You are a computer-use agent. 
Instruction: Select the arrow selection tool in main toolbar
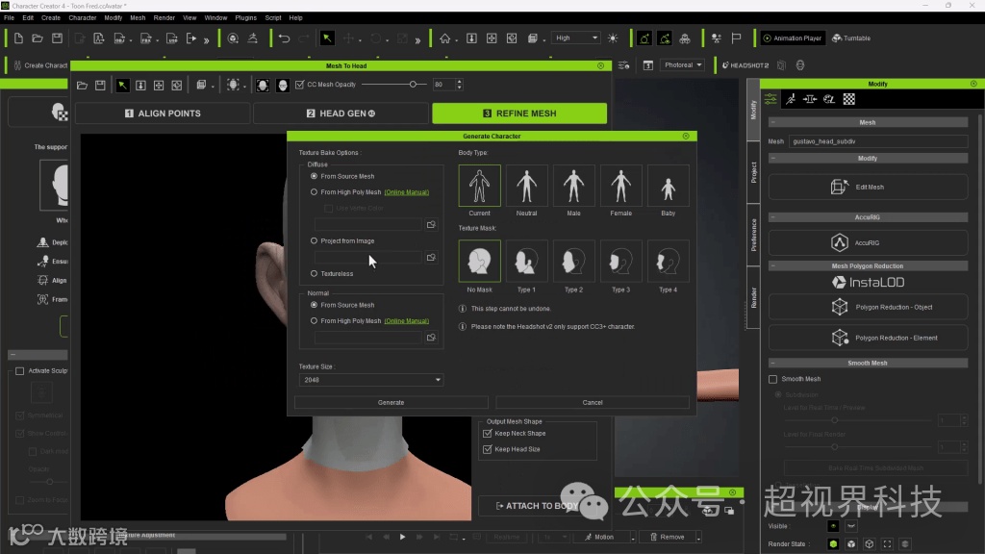pos(327,38)
